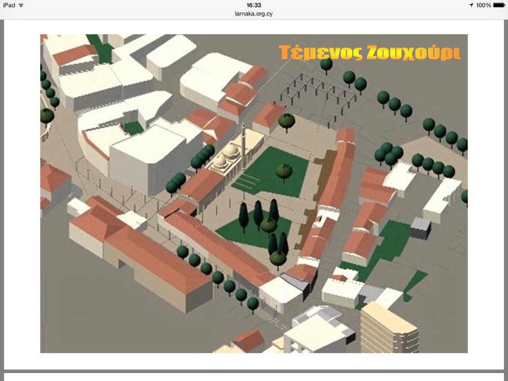508x381 pixels.
Task: Tap the iPad carrier label
Action: (x=8, y=5)
